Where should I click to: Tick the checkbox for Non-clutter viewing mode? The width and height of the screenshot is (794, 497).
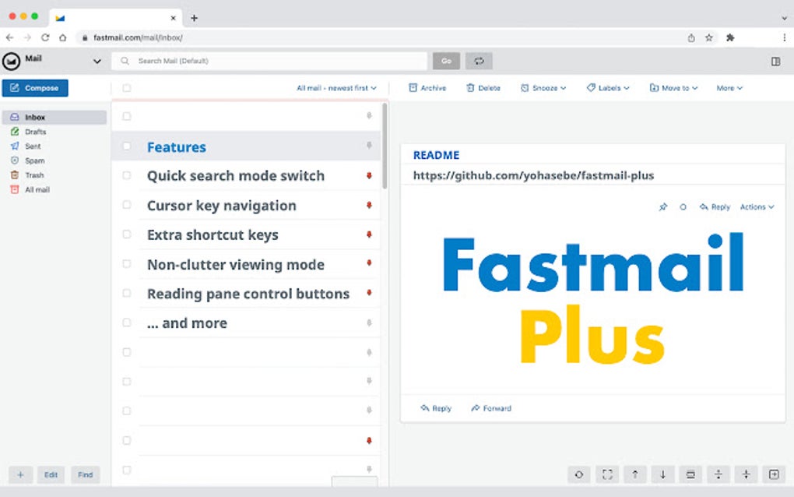127,264
